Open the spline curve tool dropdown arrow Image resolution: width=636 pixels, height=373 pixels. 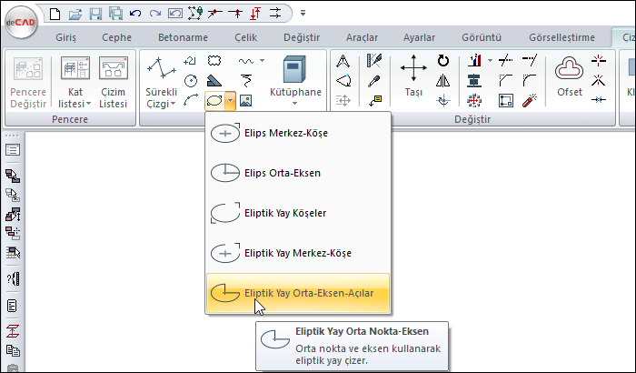click(263, 61)
